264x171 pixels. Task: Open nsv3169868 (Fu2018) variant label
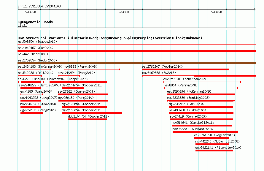[159, 73]
